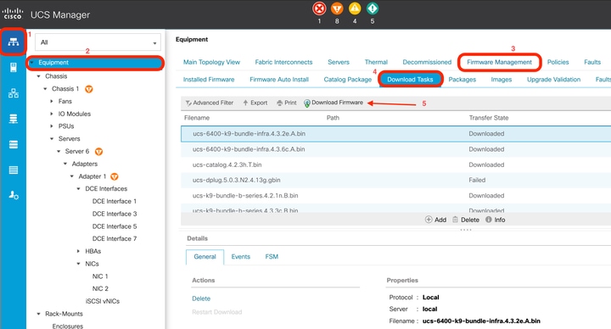Click the Delete link under Actions

tap(201, 298)
